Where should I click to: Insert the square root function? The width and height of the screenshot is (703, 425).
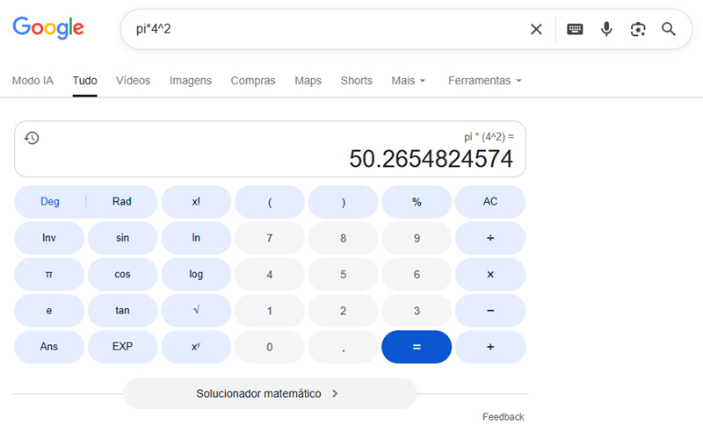pos(196,310)
